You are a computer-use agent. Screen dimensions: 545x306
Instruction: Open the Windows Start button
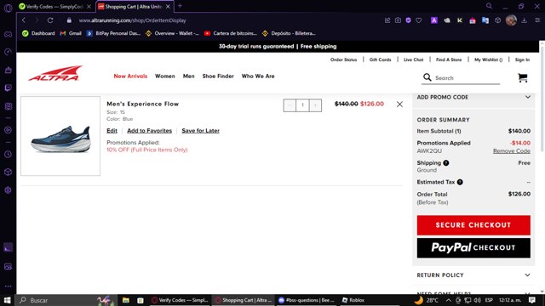tap(8, 300)
